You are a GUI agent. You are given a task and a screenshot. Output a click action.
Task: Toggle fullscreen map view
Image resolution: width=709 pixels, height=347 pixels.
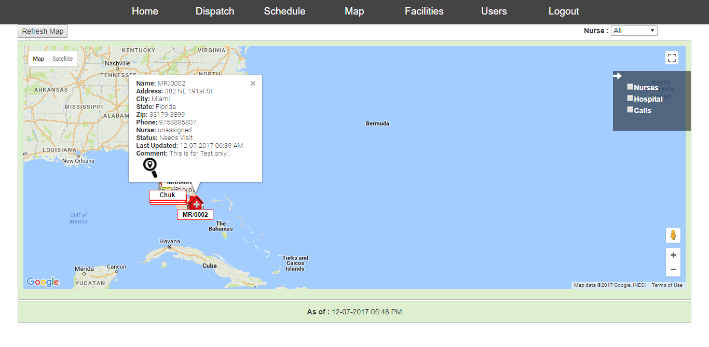672,58
